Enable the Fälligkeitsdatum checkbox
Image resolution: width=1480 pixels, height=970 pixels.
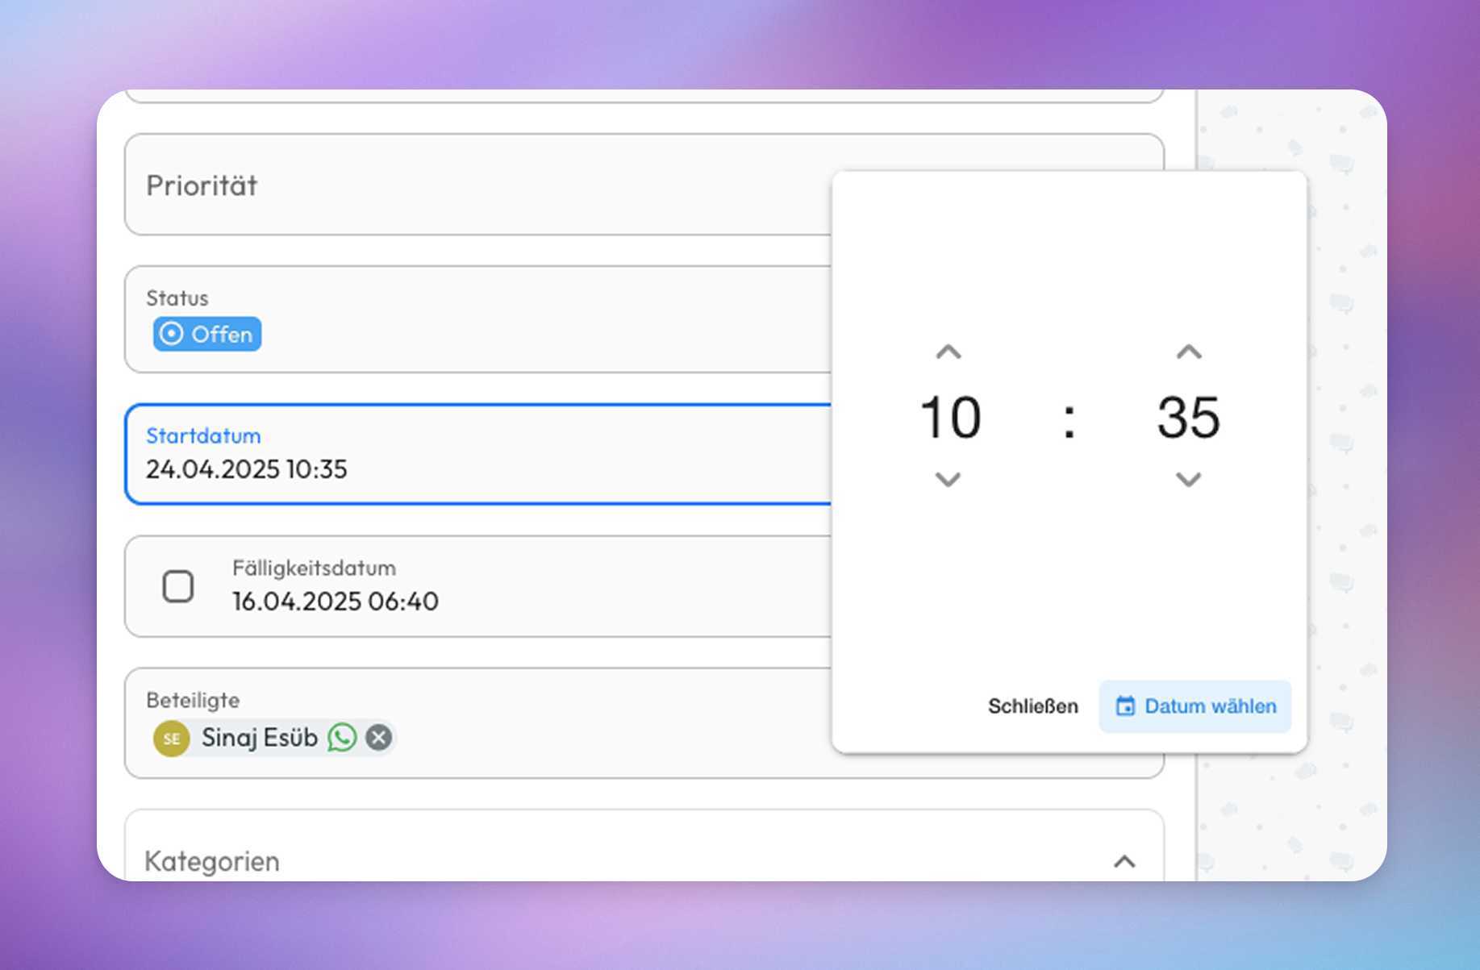[x=179, y=586]
